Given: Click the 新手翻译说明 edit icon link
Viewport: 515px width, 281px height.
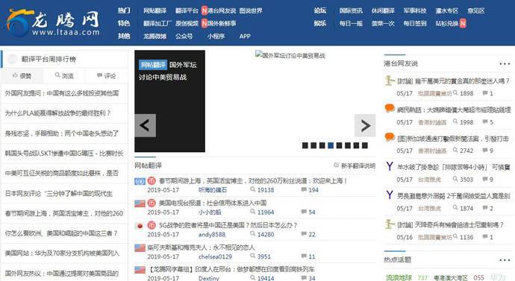Looking at the screenshot, I should click(x=355, y=165).
